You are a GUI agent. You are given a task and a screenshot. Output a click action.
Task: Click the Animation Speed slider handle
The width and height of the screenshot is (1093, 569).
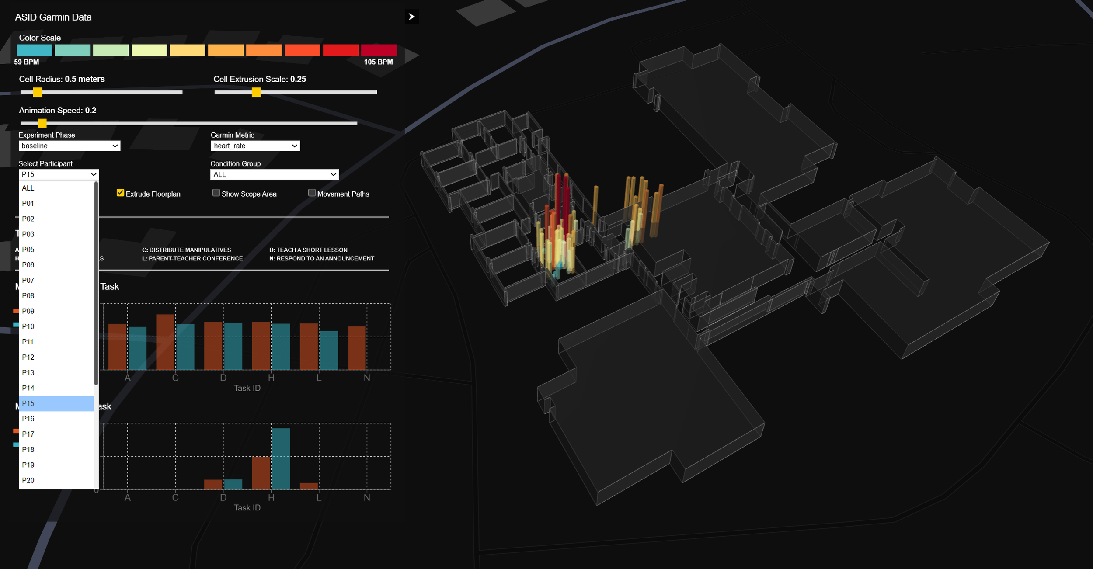(42, 123)
